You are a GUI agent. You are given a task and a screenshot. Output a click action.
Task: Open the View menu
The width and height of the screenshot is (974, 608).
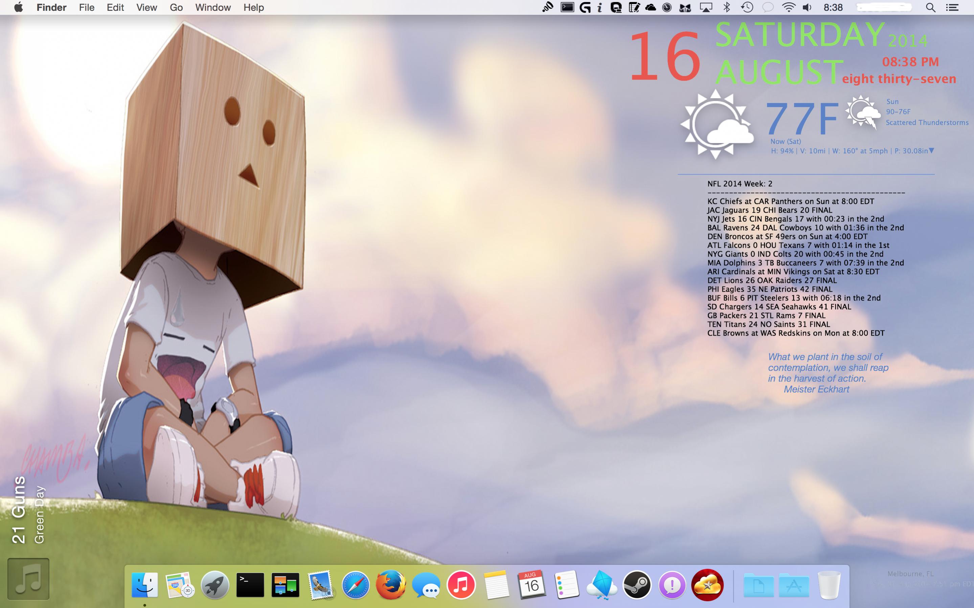[x=146, y=7]
